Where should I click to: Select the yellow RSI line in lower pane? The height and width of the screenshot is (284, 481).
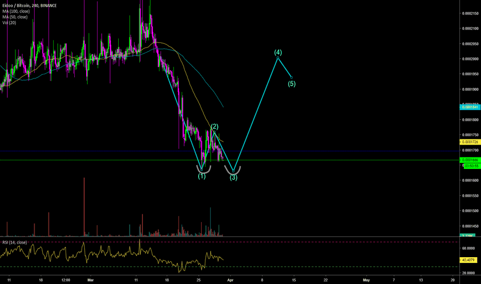(111, 256)
